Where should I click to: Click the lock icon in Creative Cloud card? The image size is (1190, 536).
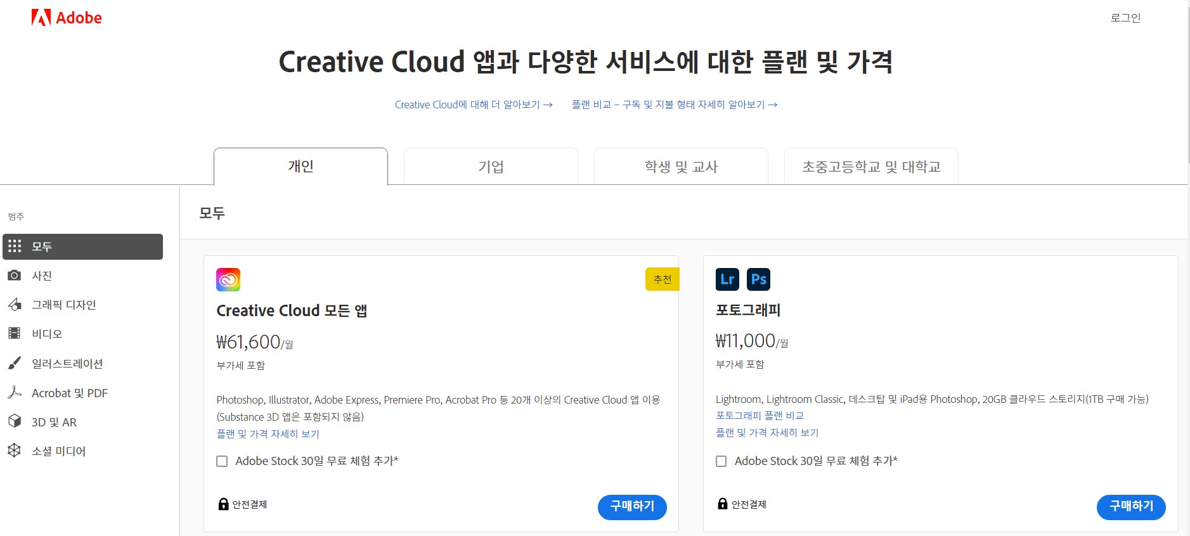pos(223,504)
